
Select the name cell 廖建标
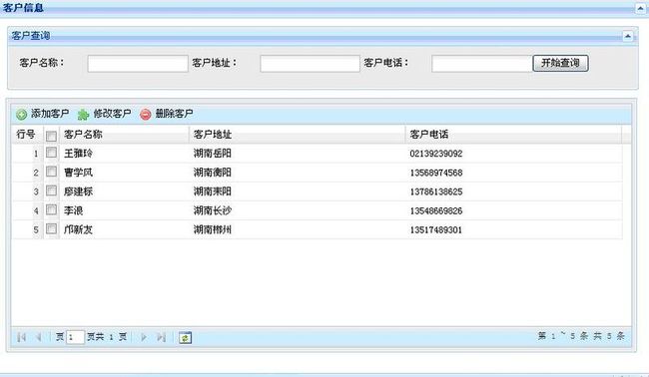pyautogui.click(x=78, y=191)
